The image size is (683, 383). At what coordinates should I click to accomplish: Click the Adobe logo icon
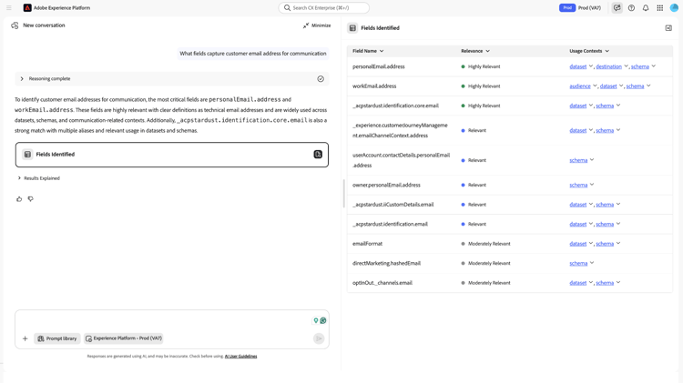coord(27,8)
